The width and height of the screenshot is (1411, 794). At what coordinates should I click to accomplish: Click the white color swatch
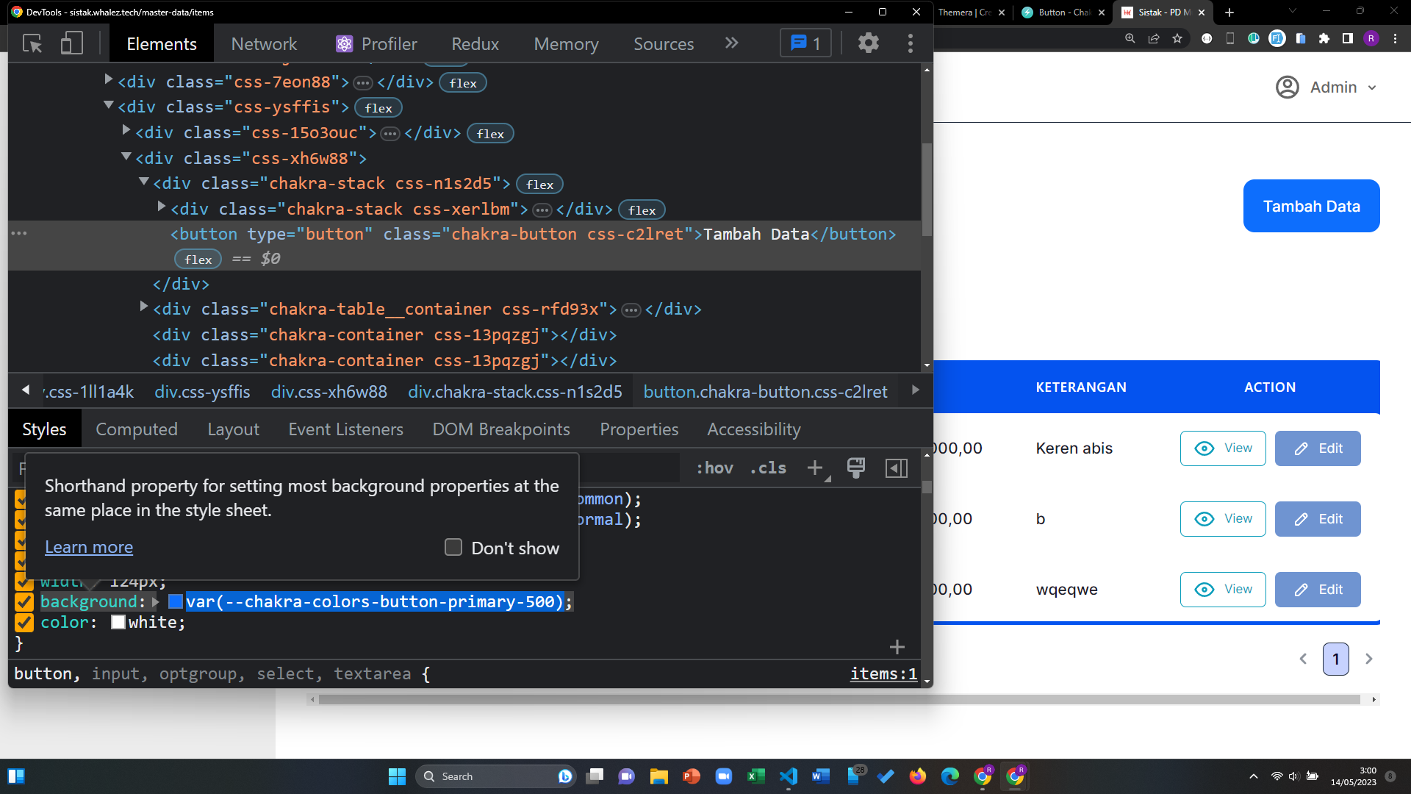click(118, 622)
